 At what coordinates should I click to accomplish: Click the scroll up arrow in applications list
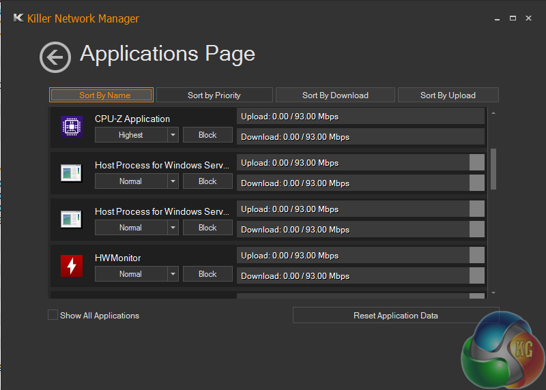pos(493,113)
